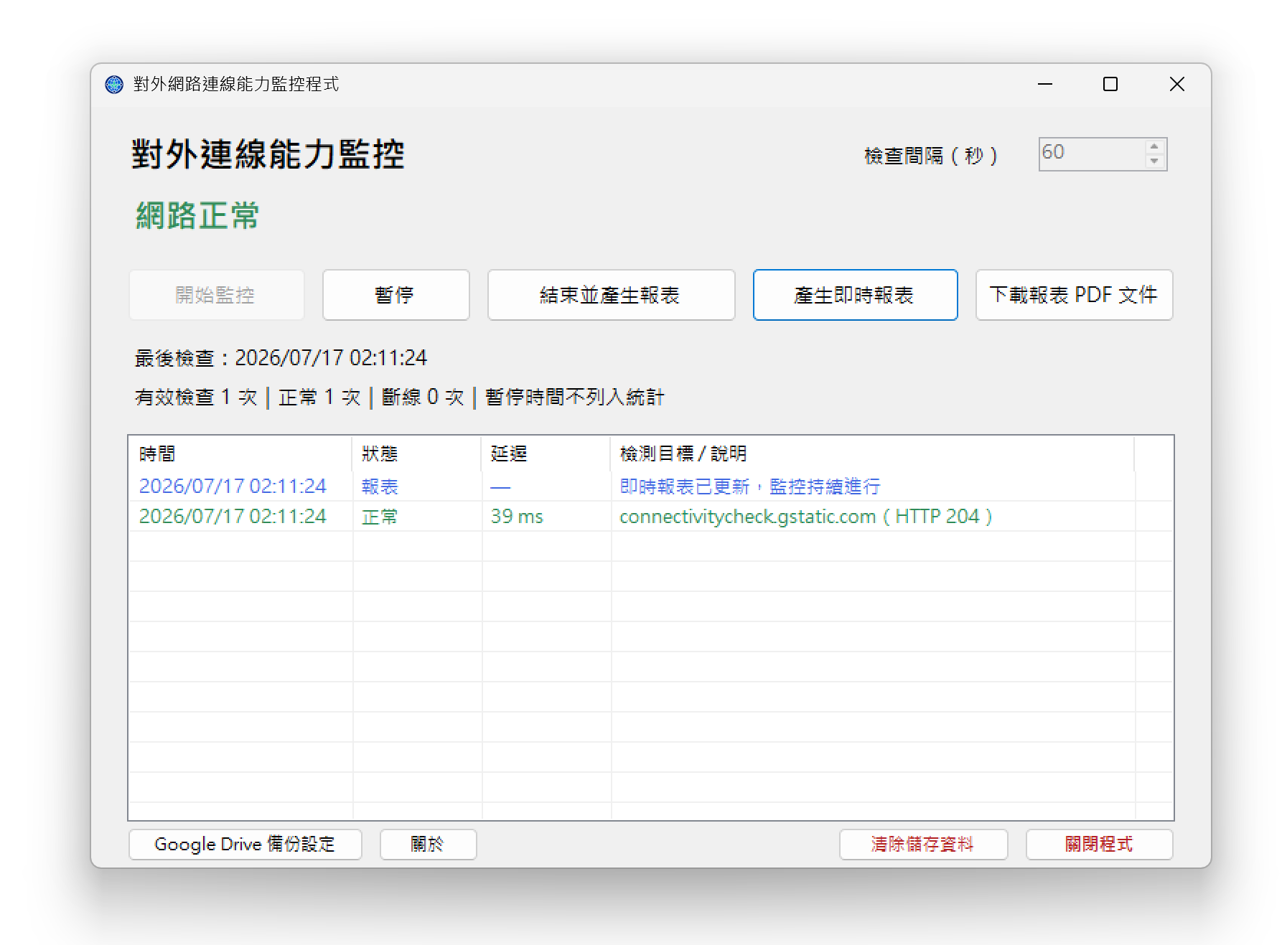Click the disabled 開始監控 button
The width and height of the screenshot is (1282, 945).
(x=216, y=295)
